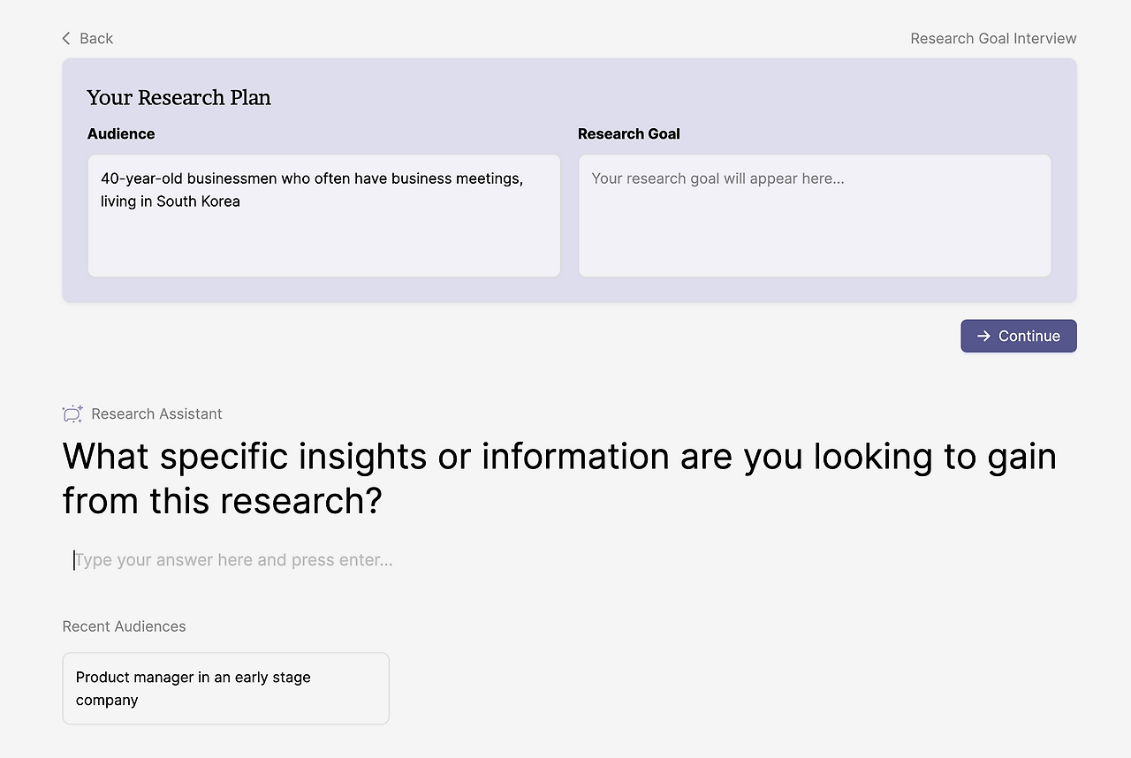The width and height of the screenshot is (1131, 758).
Task: Click the Research Assistant chat sparkle icon
Action: [72, 413]
